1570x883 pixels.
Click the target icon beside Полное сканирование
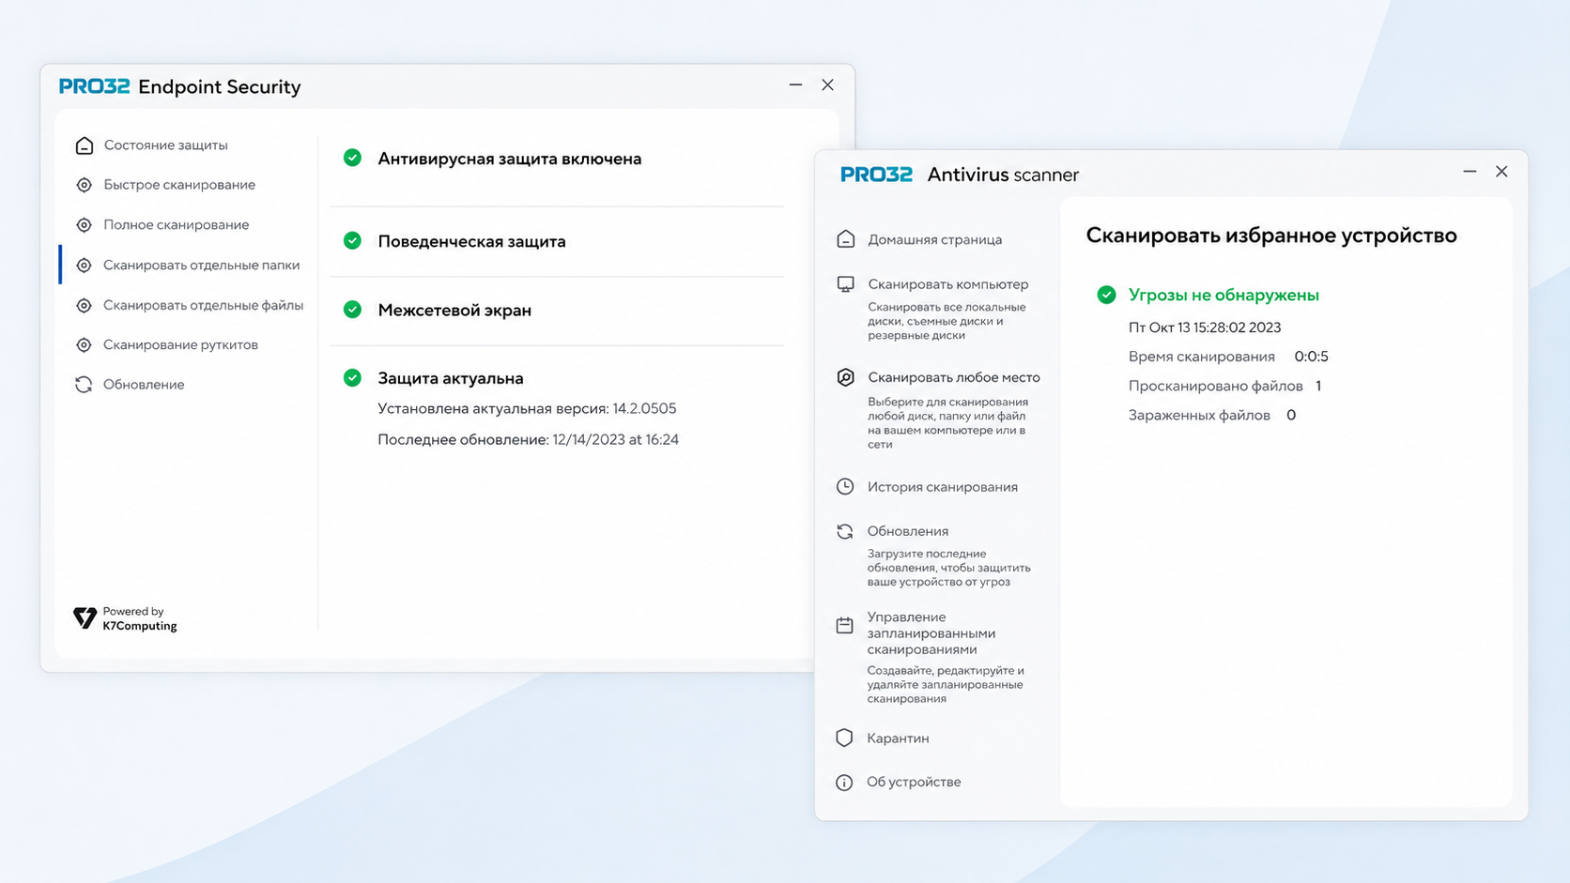pyautogui.click(x=85, y=225)
